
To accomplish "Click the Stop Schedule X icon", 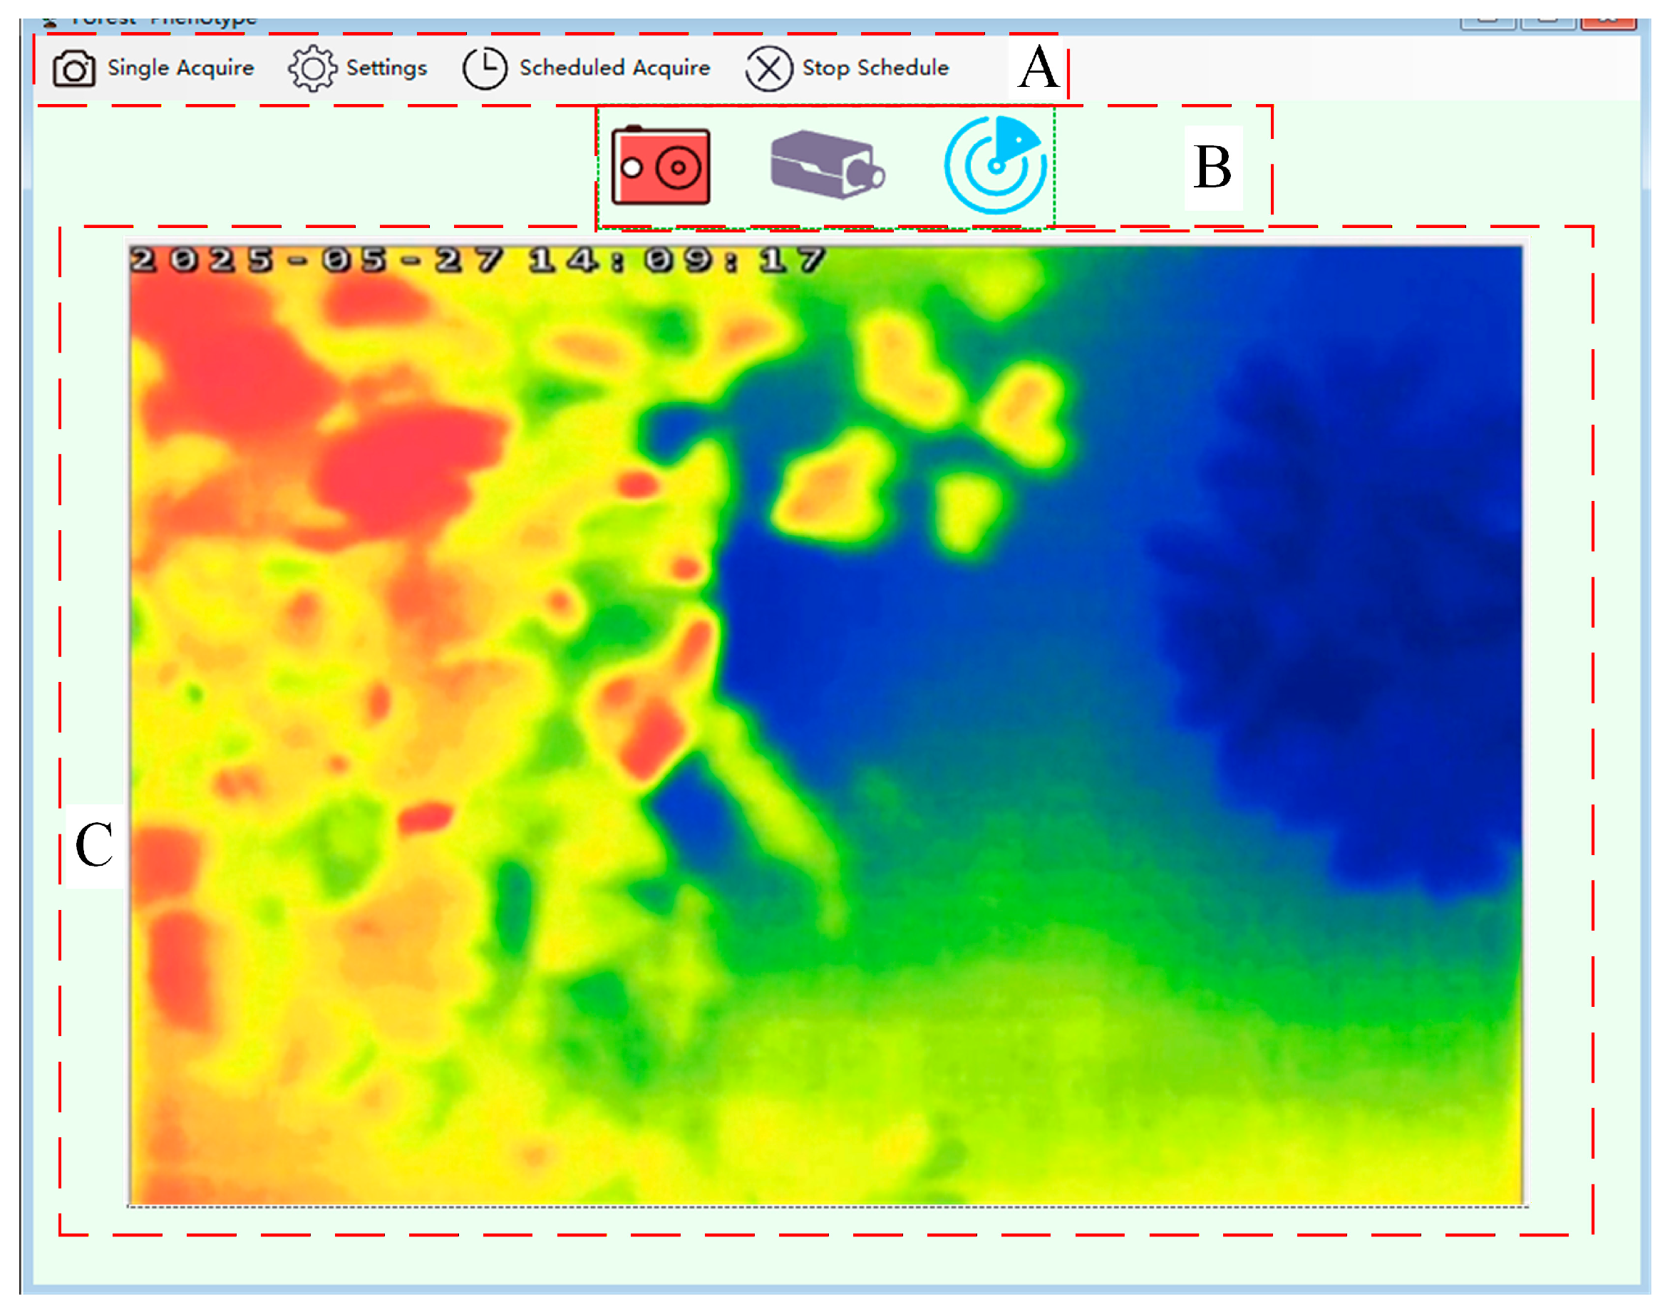I will pos(768,69).
